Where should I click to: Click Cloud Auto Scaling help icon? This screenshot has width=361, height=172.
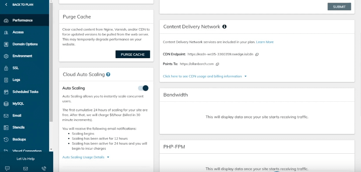click(x=108, y=74)
